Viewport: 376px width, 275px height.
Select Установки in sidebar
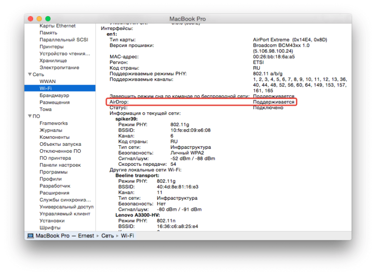click(x=52, y=220)
